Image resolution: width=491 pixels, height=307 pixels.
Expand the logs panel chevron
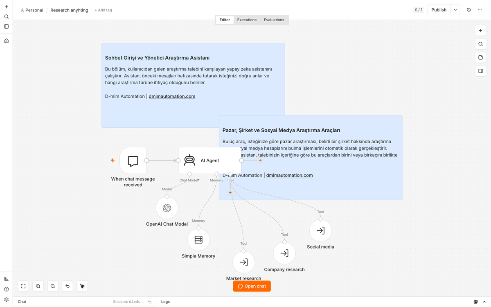point(484,302)
